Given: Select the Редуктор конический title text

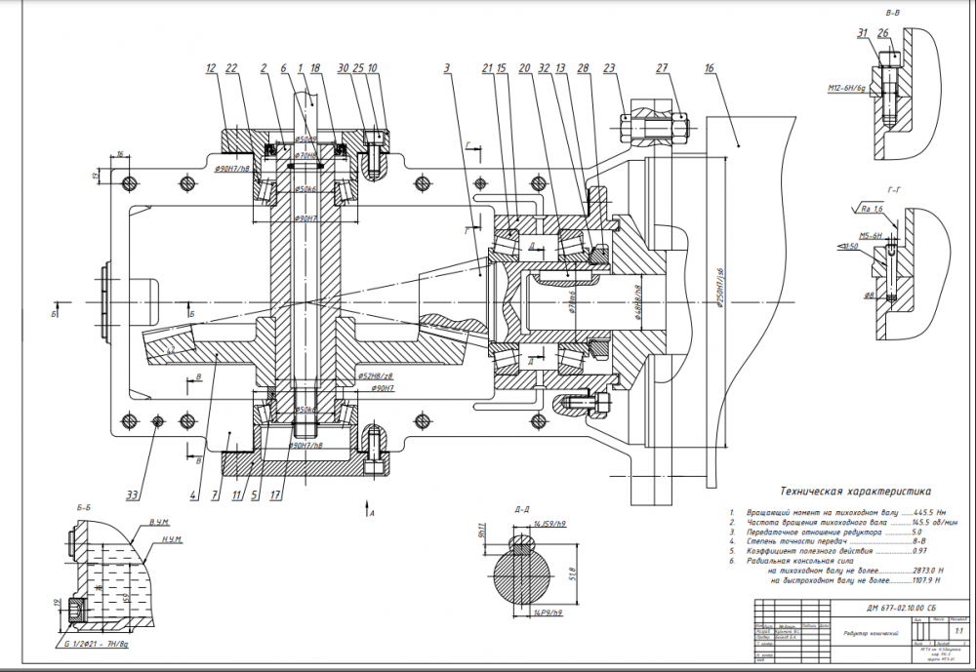Looking at the screenshot, I should (x=871, y=633).
